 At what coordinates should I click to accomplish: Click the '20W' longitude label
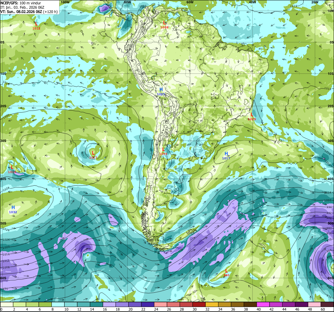pyautogui.click(x=315, y=2)
